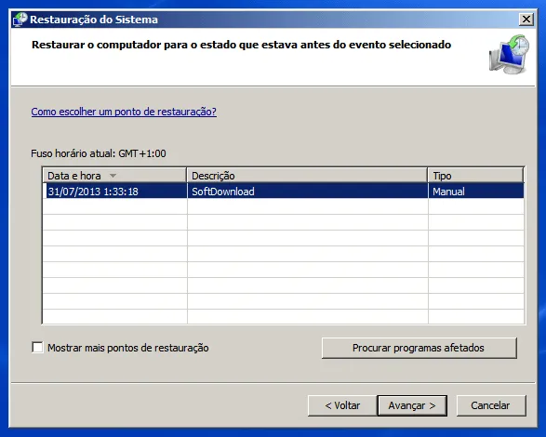Click 'Procurar programas afetados' button

pyautogui.click(x=419, y=348)
